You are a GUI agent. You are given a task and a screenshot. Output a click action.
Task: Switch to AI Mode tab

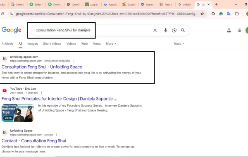coord(7,44)
